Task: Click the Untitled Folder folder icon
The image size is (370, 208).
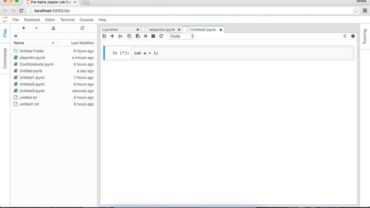Action: (16, 51)
